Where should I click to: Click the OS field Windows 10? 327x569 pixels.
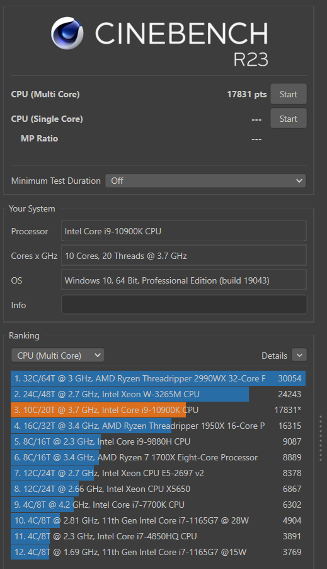(184, 280)
